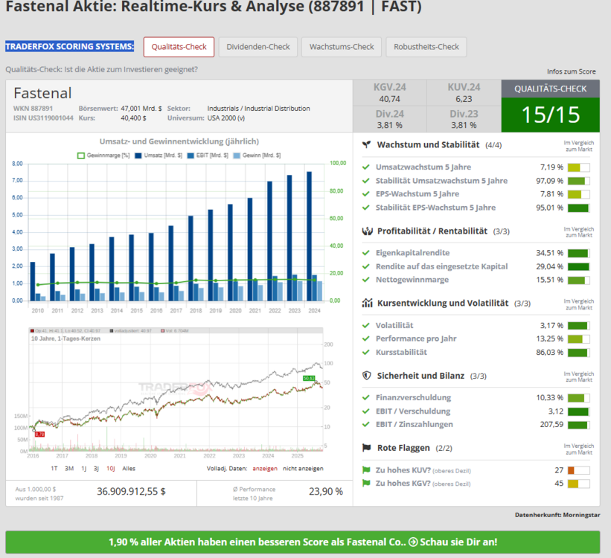611x558 pixels.
Task: Click the Wachstum und Stabilität sprout icon
Action: 367,144
